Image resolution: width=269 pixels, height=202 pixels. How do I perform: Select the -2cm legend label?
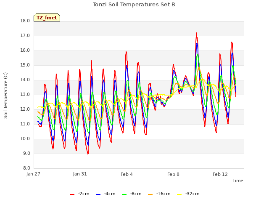pyautogui.click(x=84, y=194)
